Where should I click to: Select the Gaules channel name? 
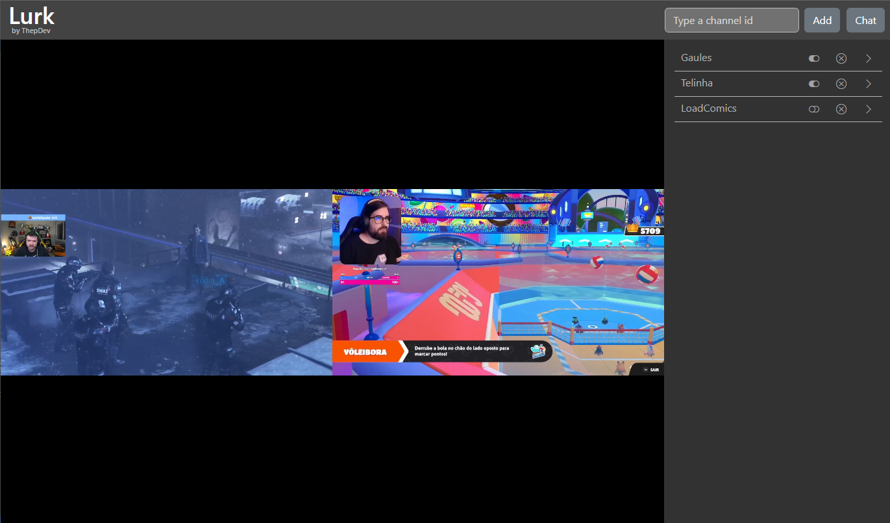coord(696,58)
